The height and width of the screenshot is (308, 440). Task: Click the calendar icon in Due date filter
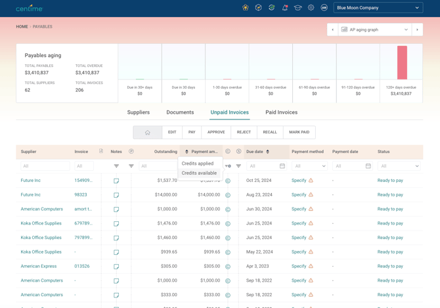click(282, 166)
